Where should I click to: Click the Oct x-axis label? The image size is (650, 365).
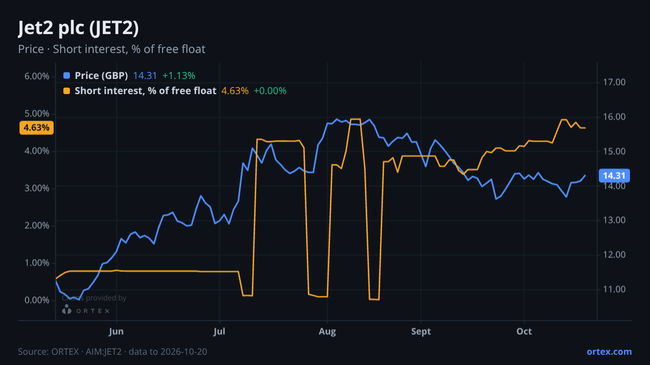click(x=524, y=331)
